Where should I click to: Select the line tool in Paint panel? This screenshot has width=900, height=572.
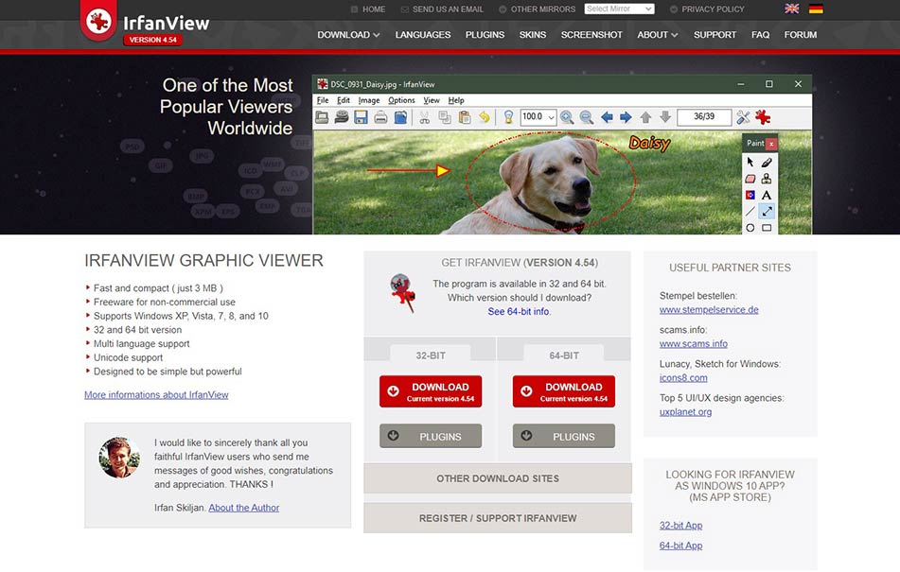pos(750,211)
